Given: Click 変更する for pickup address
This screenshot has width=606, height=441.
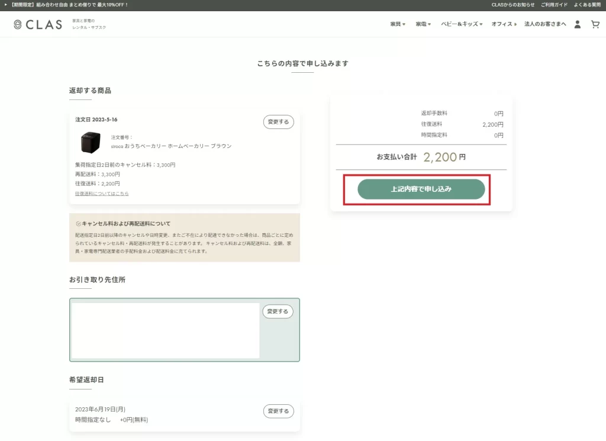Looking at the screenshot, I should (x=278, y=311).
